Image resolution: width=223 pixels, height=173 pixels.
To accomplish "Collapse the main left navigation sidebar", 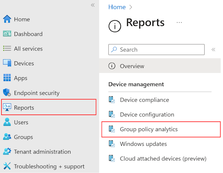I will point(93,5).
